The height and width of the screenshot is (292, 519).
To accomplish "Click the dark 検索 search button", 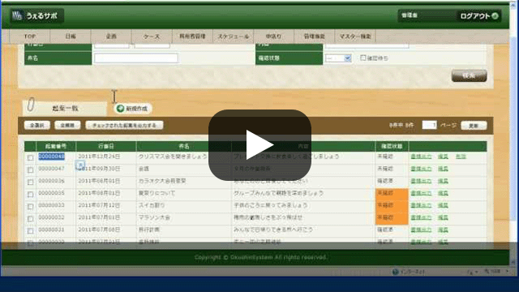I will click(469, 75).
